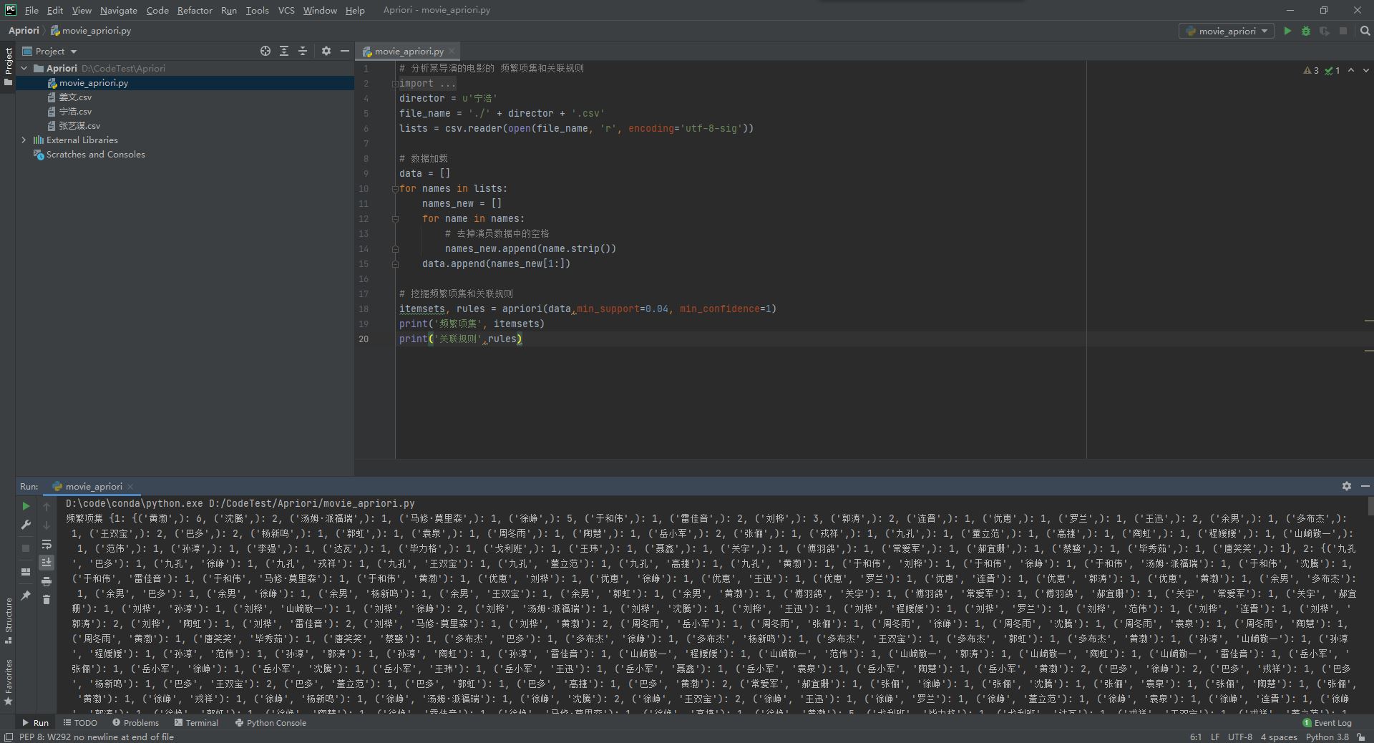The width and height of the screenshot is (1374, 743).
Task: Expand External Libraries tree node
Action: coord(24,140)
